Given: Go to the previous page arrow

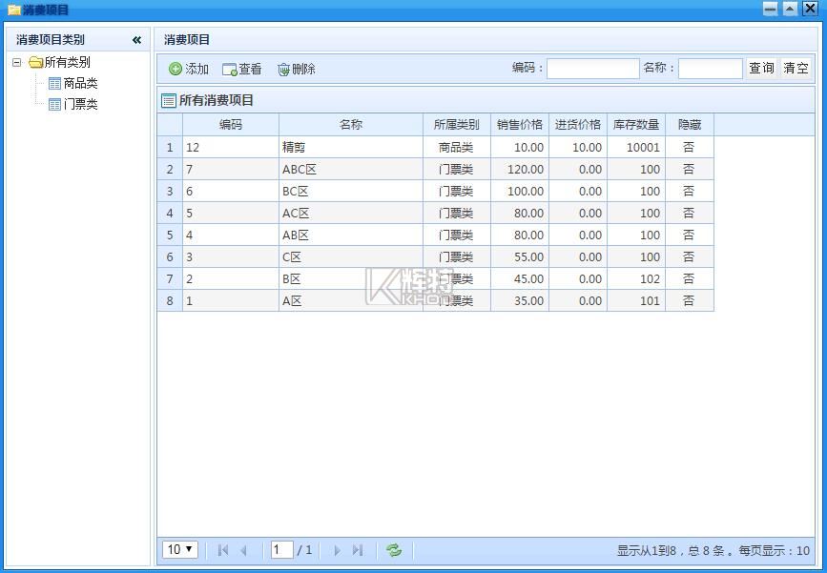Looking at the screenshot, I should point(243,550).
